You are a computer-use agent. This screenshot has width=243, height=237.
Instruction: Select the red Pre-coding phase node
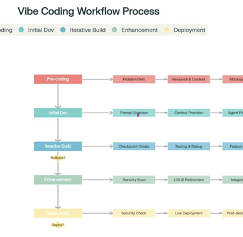tap(58, 79)
